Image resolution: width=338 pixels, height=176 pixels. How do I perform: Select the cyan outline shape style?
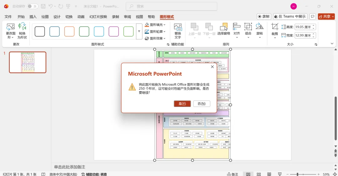tap(99, 32)
